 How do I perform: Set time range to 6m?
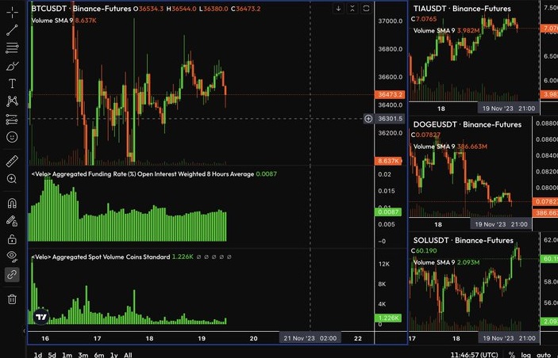point(99,355)
